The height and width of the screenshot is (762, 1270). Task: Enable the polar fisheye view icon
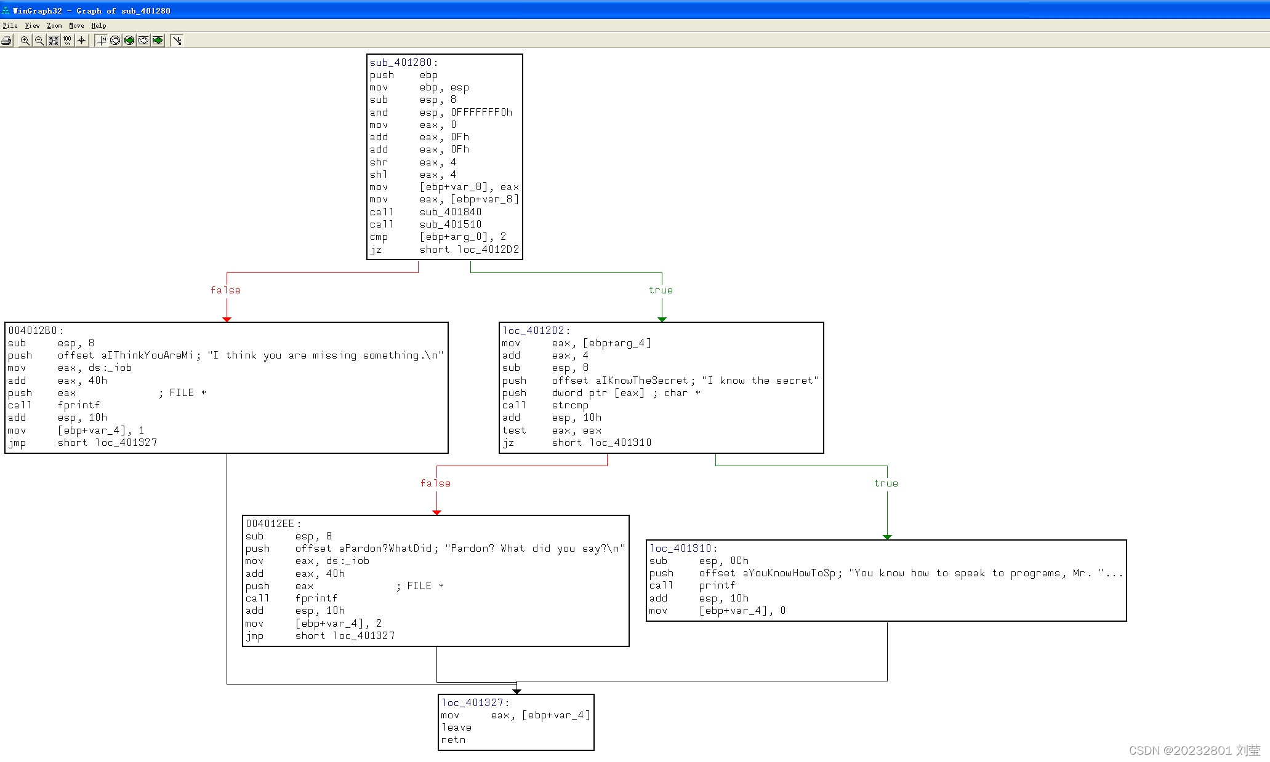(115, 41)
